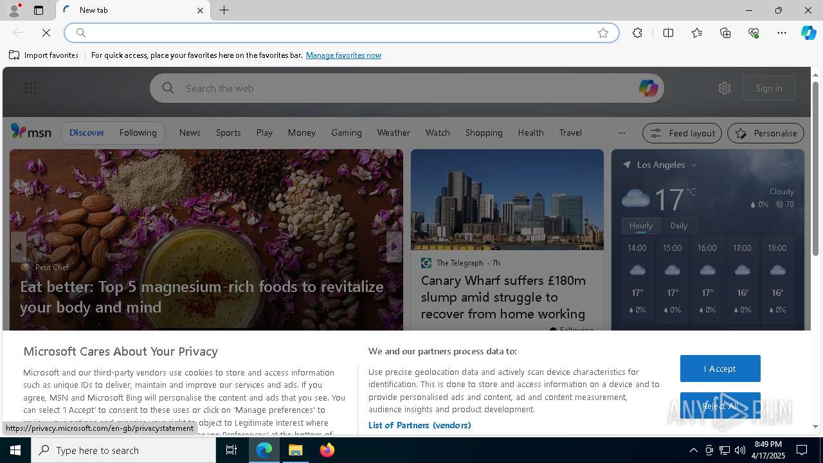Viewport: 823px width, 463px height.
Task: Open volume control in system tray
Action: point(739,450)
